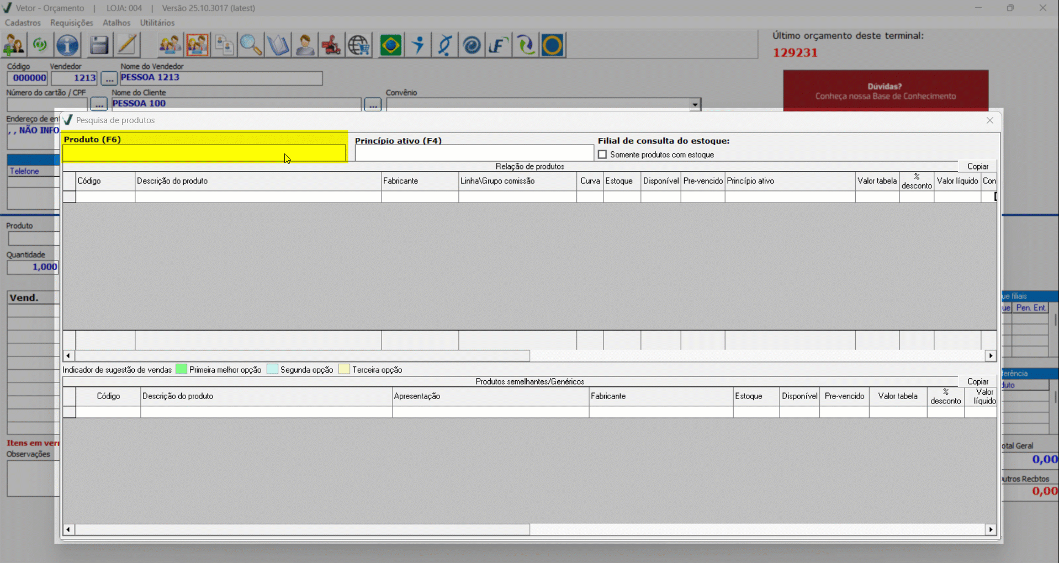
Task: Click the globe with shopping cart icon
Action: click(x=359, y=45)
